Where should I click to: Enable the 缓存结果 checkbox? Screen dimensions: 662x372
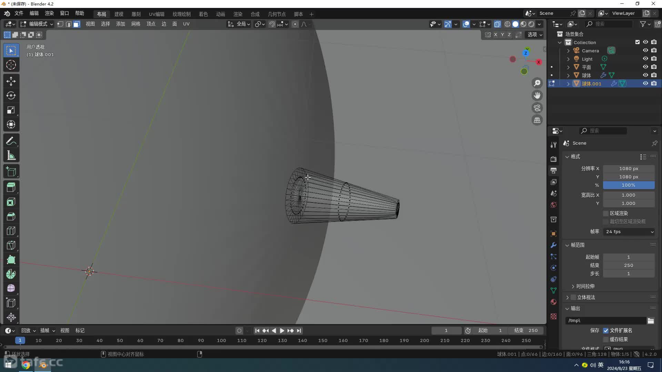click(x=606, y=340)
